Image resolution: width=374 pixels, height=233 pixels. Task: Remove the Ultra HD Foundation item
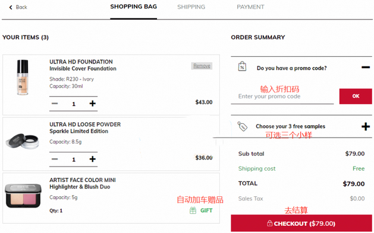tap(202, 66)
